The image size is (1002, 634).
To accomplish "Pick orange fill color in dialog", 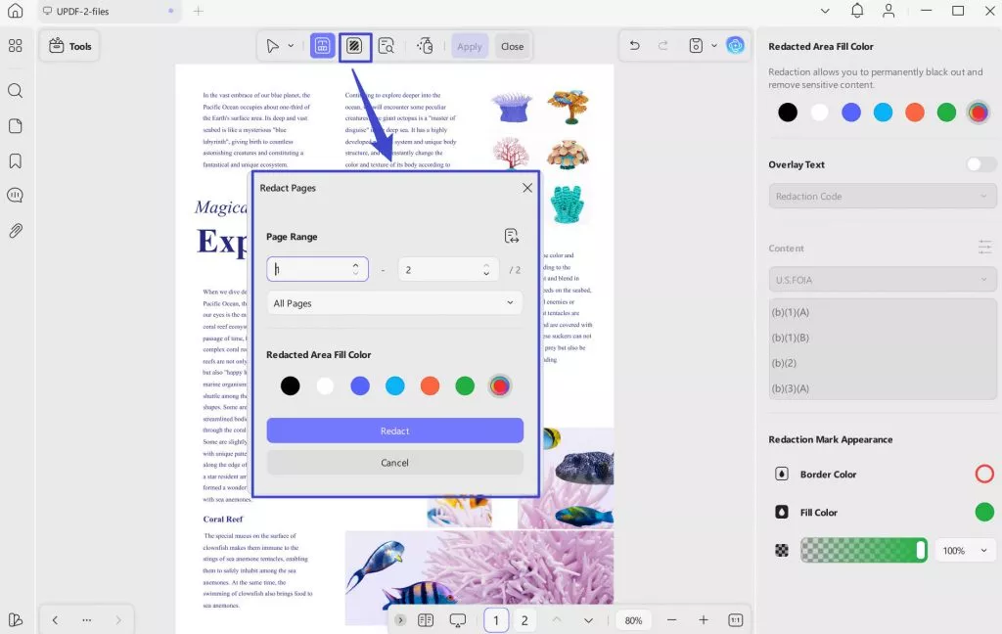I will pyautogui.click(x=431, y=385).
